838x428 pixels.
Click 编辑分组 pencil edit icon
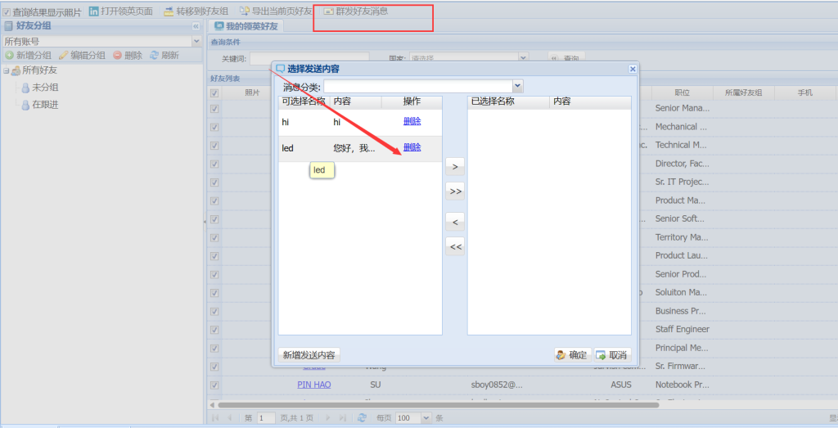click(x=63, y=56)
